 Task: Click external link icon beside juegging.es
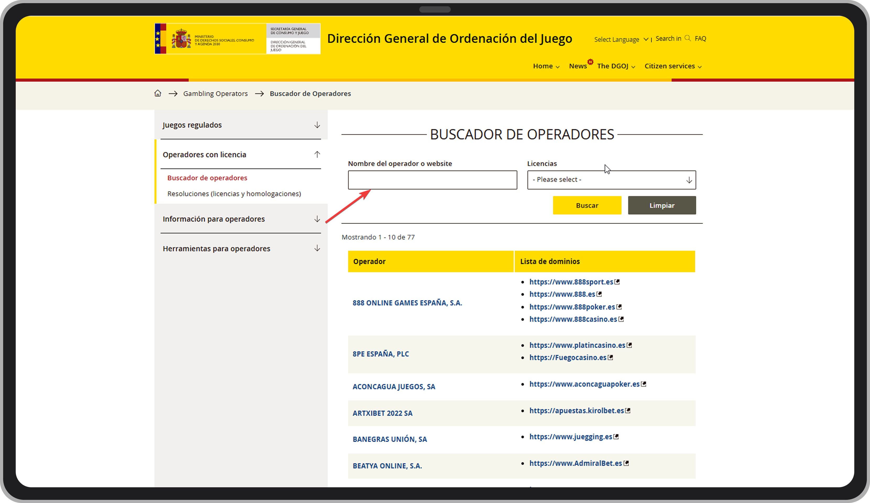click(616, 437)
